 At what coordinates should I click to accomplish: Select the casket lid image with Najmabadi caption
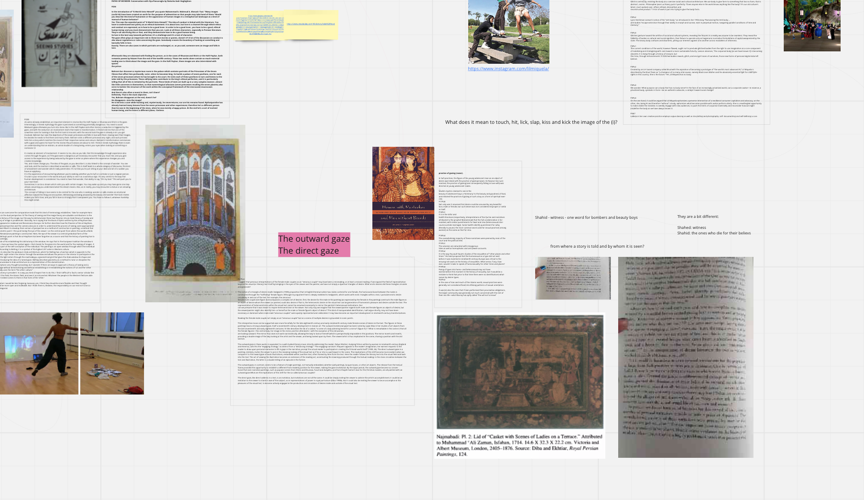pos(520,385)
